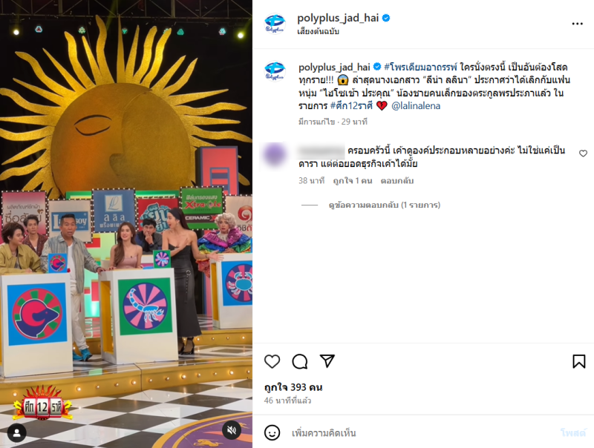Viewport: 594px width, 448px height.
Task: Click the โพสต์ post button
Action: point(573,433)
